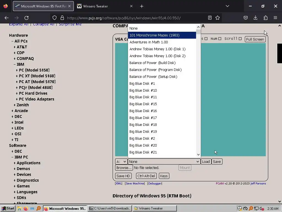This screenshot has height=212, width=282.
Task: Enter Full Screen mode
Action: click(255, 39)
